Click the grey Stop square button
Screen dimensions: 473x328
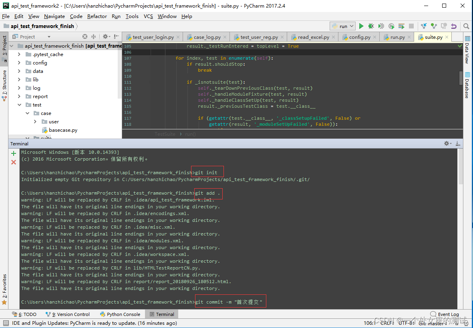[411, 26]
